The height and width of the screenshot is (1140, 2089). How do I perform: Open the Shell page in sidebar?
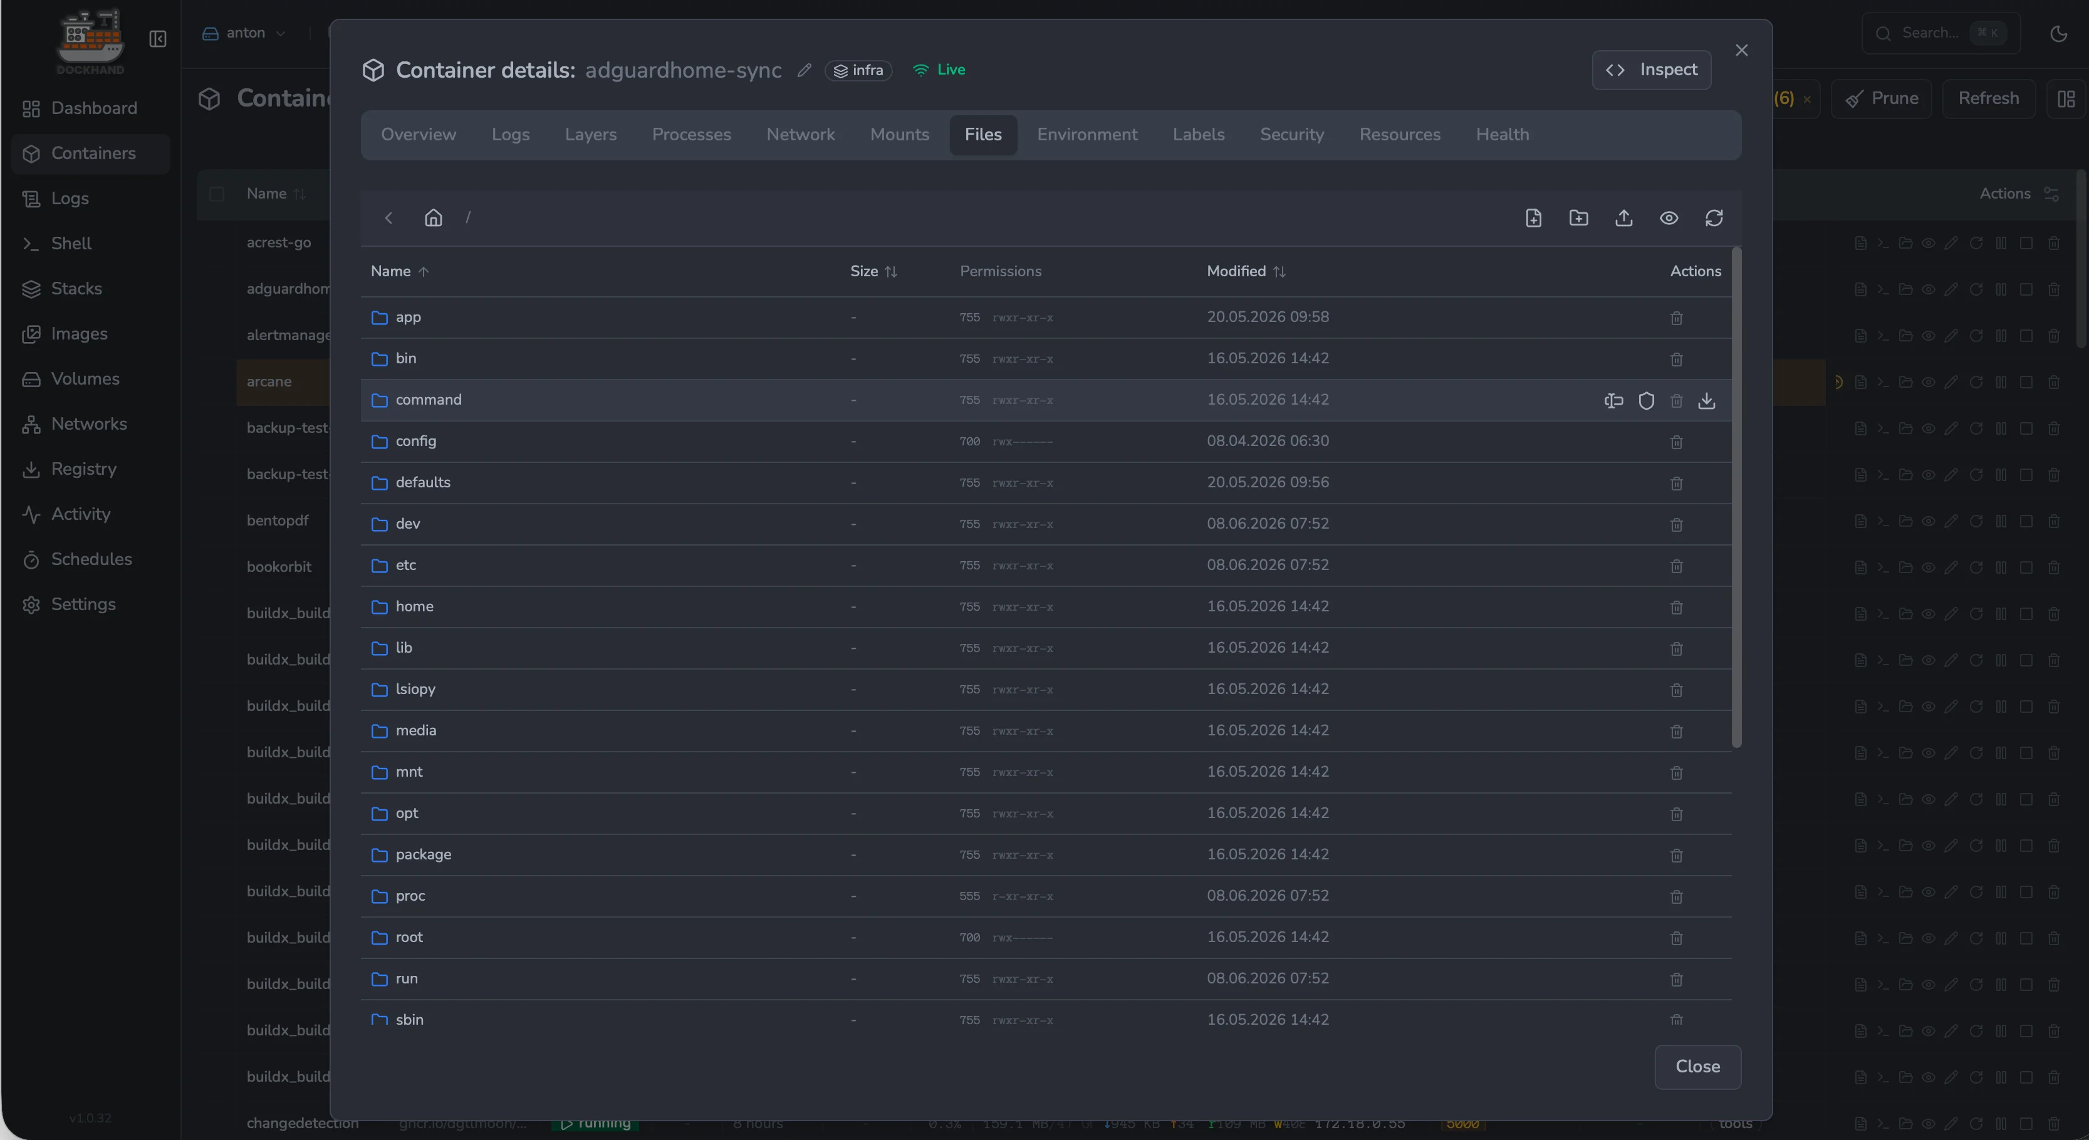tap(91, 243)
